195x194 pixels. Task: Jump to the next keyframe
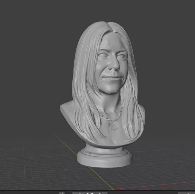(x=99, y=193)
